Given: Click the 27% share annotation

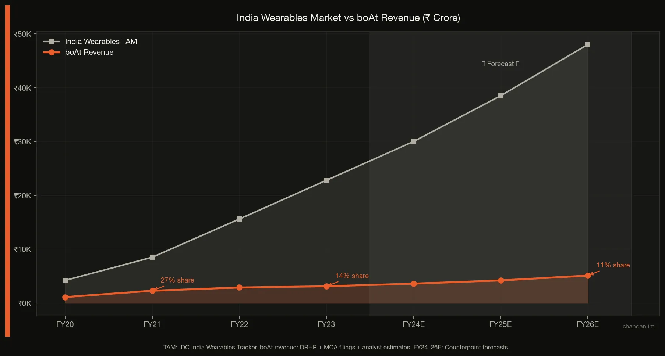Looking at the screenshot, I should pos(177,280).
